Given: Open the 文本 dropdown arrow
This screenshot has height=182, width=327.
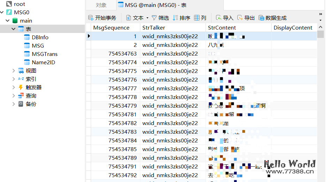Looking at the screenshot, I should [x=147, y=18].
